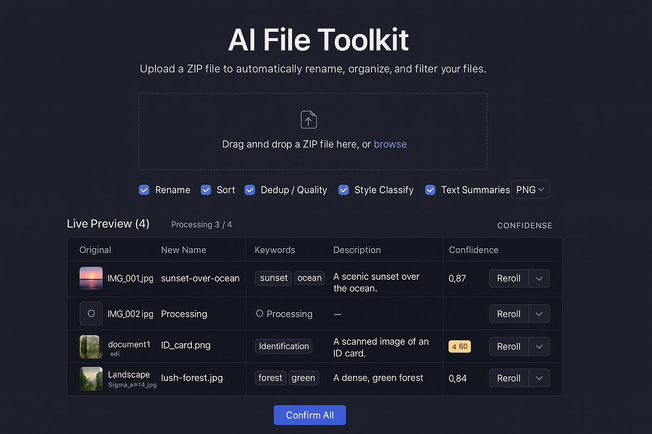Click the yellow confidence badge for ID_card.png
Screen dimensions: 652x434
[459, 346]
